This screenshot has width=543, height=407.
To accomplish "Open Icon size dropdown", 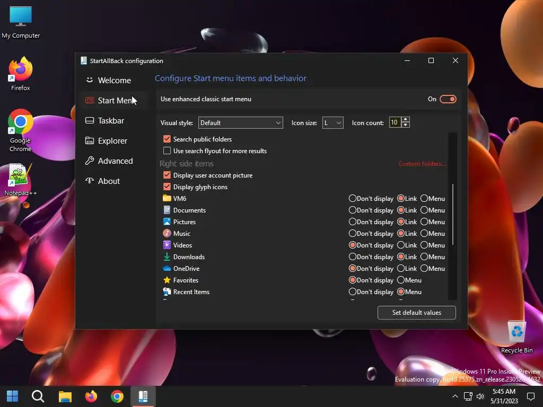I will (333, 123).
